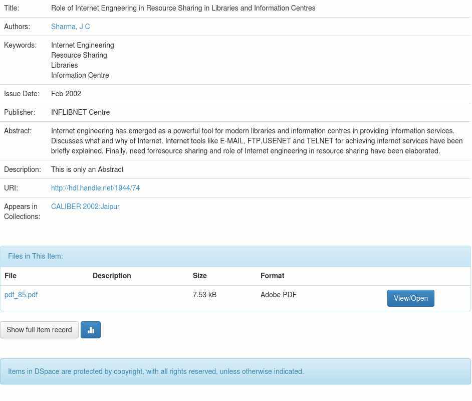Open author link Sharma, J C
472x401 pixels.
[x=71, y=27]
